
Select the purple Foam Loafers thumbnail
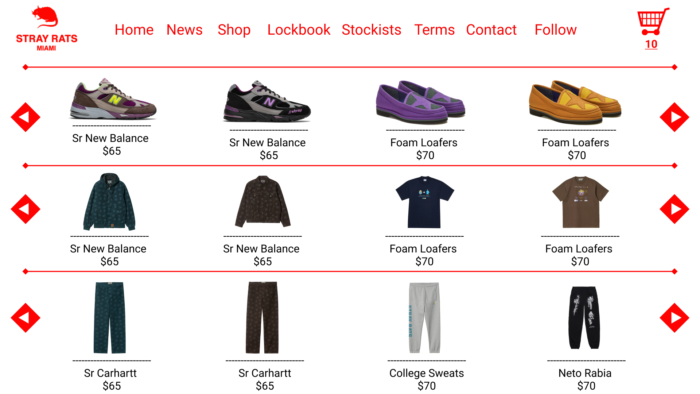click(421, 103)
